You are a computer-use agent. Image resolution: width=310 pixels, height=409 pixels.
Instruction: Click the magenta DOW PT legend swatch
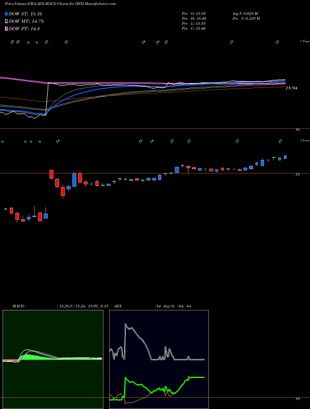pos(6,29)
